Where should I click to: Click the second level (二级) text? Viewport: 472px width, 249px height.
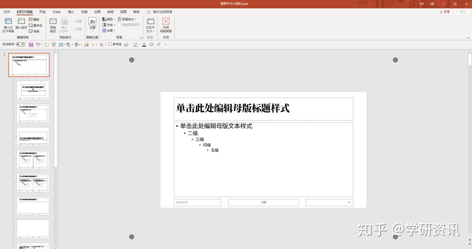coord(193,133)
